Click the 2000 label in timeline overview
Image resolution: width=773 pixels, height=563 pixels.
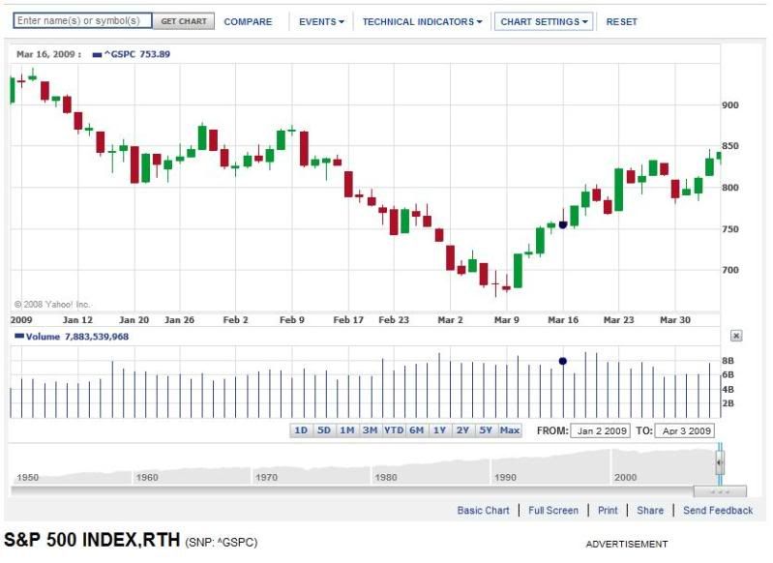tap(625, 477)
